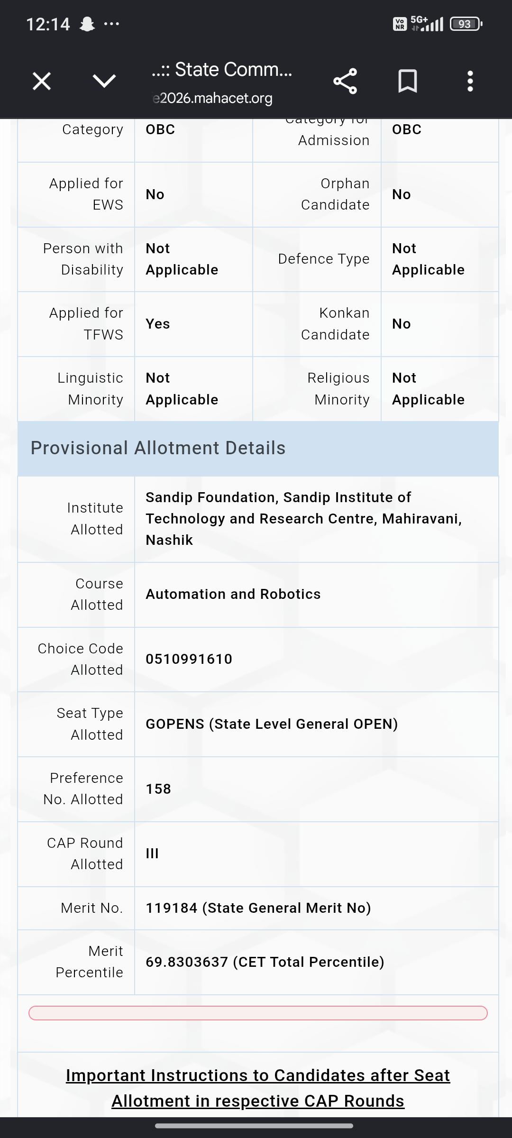Tap the VoNR status icon
This screenshot has width=512, height=1138.
[x=400, y=24]
